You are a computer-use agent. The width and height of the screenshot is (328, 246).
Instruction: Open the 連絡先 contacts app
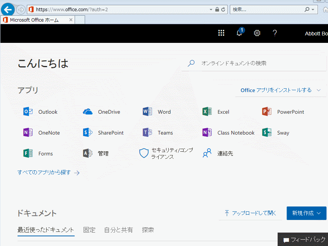218,154
